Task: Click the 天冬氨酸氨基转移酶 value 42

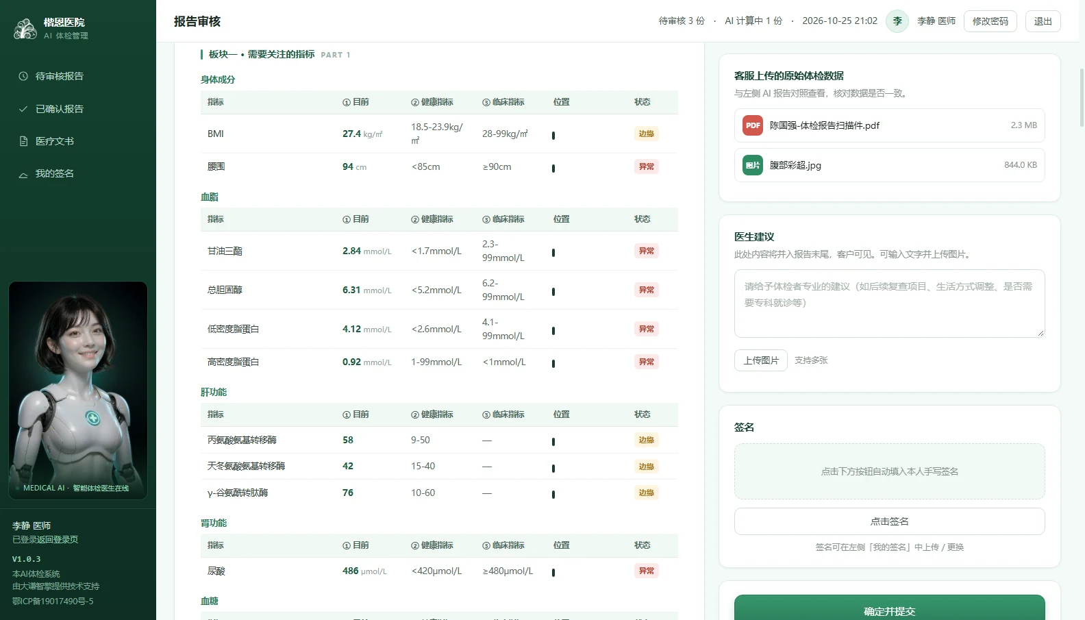Action: [x=348, y=466]
